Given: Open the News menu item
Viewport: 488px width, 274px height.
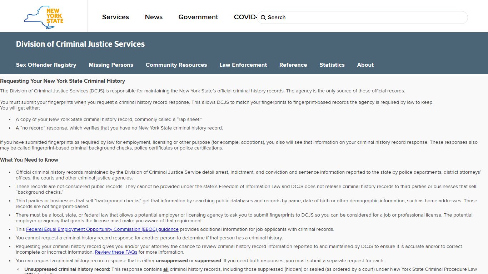Looking at the screenshot, I should point(154,17).
